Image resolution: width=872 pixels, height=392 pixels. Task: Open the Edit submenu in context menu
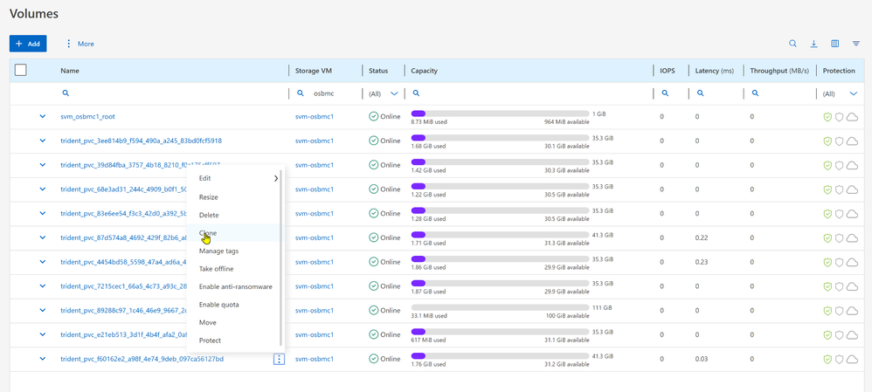pyautogui.click(x=238, y=178)
